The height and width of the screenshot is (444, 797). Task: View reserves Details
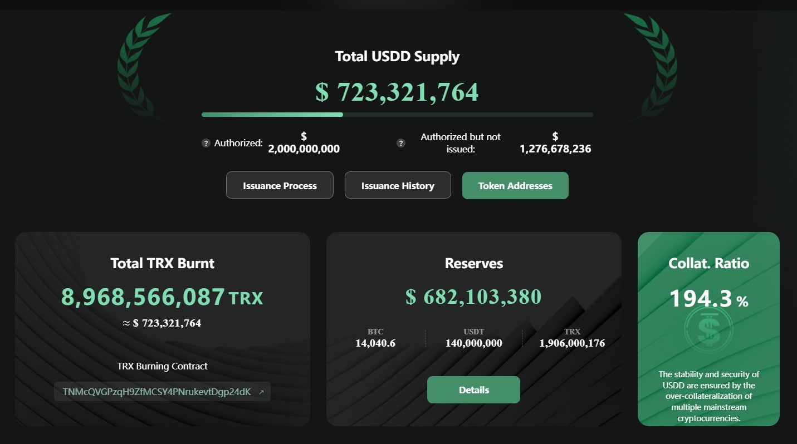(x=473, y=389)
